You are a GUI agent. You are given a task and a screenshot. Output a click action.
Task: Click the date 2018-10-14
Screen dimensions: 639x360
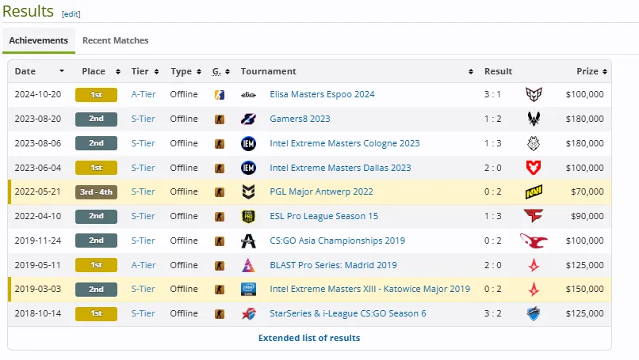click(x=38, y=313)
